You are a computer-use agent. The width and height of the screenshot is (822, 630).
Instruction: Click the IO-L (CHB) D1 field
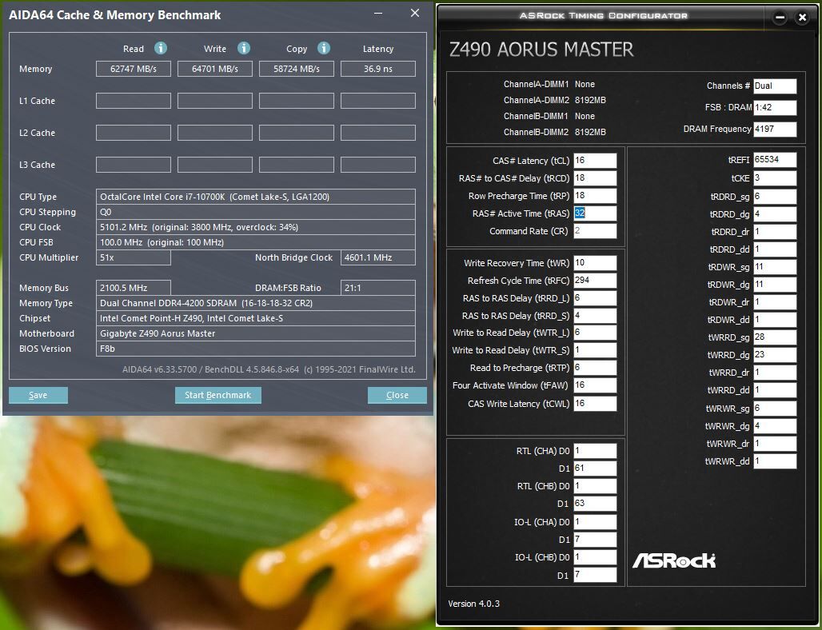point(595,575)
